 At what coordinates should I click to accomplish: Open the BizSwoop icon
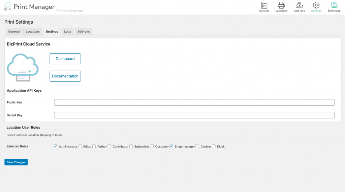[x=334, y=5]
